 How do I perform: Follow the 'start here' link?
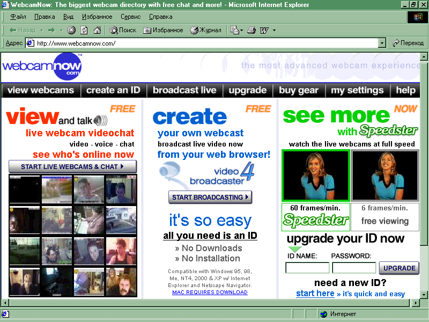coord(315,294)
